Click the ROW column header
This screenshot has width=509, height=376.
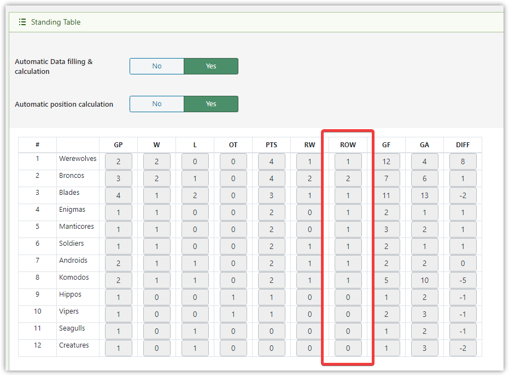pos(348,145)
